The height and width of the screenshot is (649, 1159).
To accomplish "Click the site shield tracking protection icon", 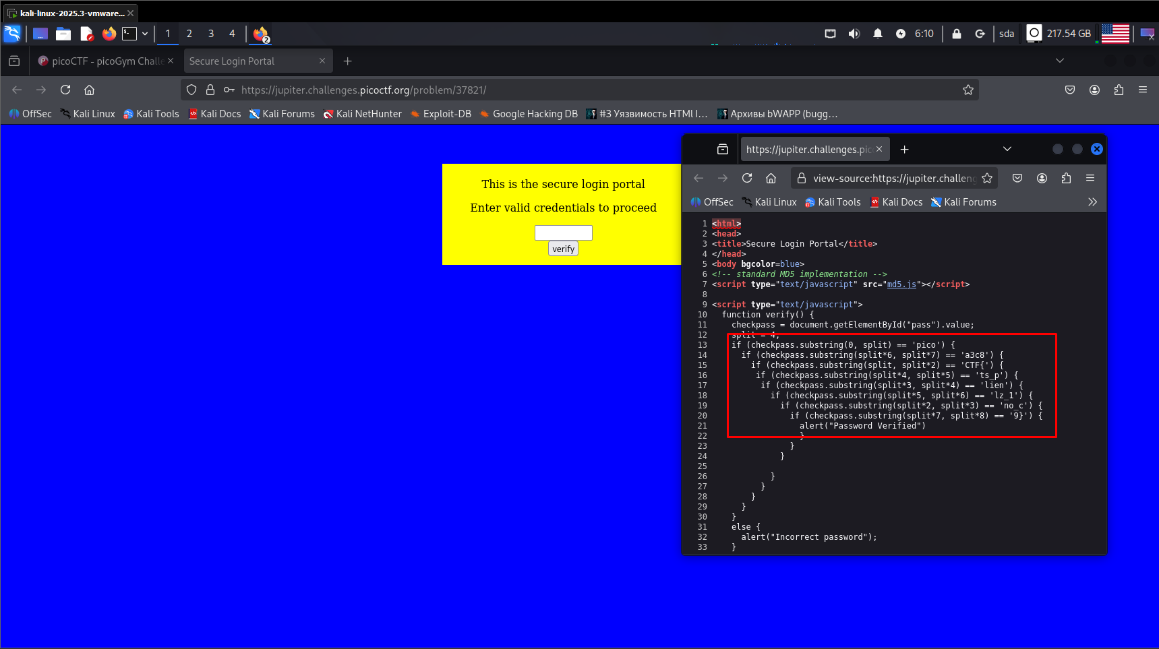I will [191, 90].
